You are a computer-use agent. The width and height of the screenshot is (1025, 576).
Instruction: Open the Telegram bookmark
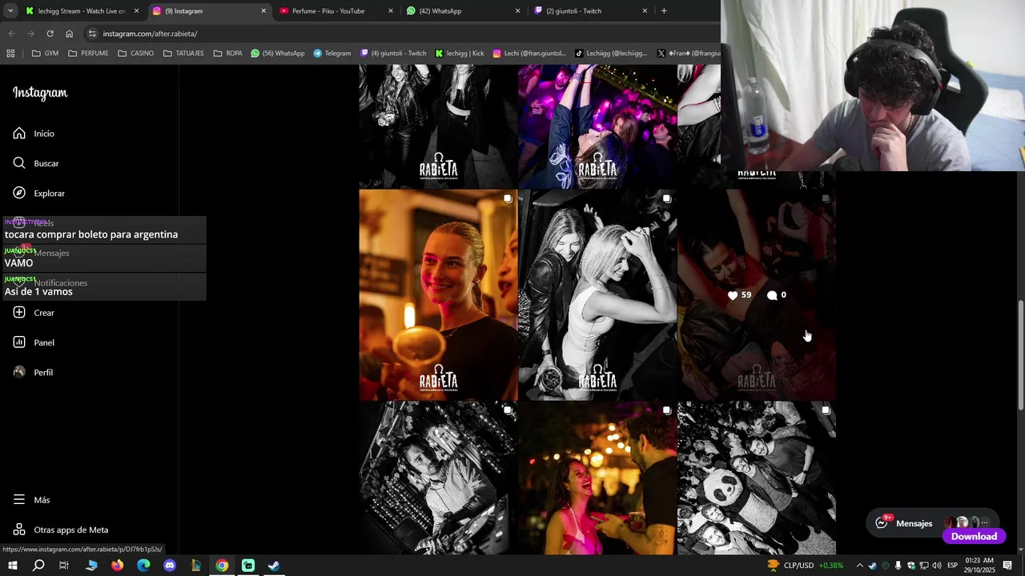[332, 54]
